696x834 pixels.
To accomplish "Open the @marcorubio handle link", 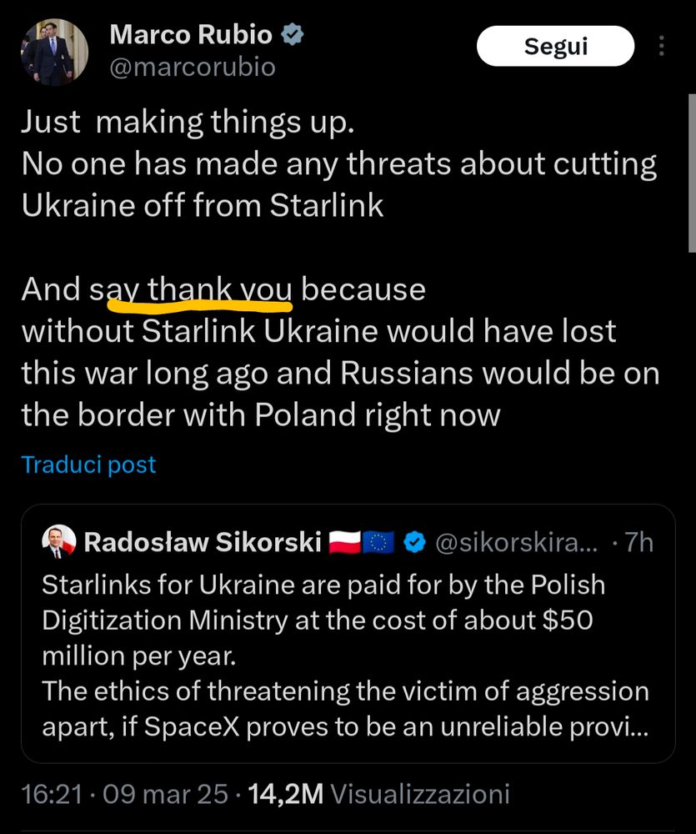I will point(193,67).
